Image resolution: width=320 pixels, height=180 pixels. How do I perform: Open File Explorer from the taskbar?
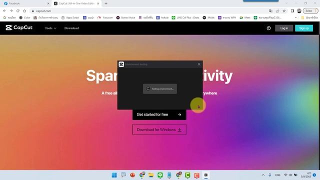pyautogui.click(x=151, y=175)
